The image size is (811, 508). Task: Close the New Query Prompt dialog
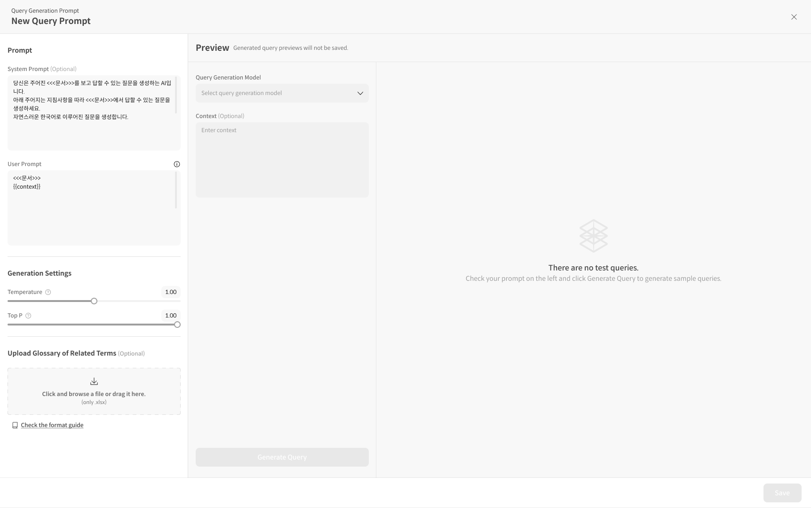794,17
